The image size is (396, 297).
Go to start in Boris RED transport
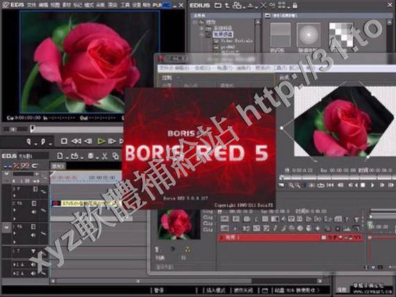tap(330, 185)
